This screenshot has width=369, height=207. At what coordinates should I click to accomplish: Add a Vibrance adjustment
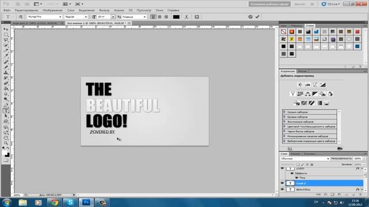coord(292,94)
